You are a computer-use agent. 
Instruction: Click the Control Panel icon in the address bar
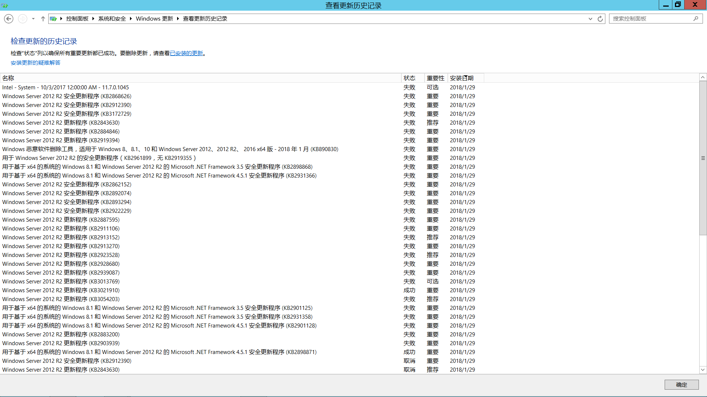(53, 19)
